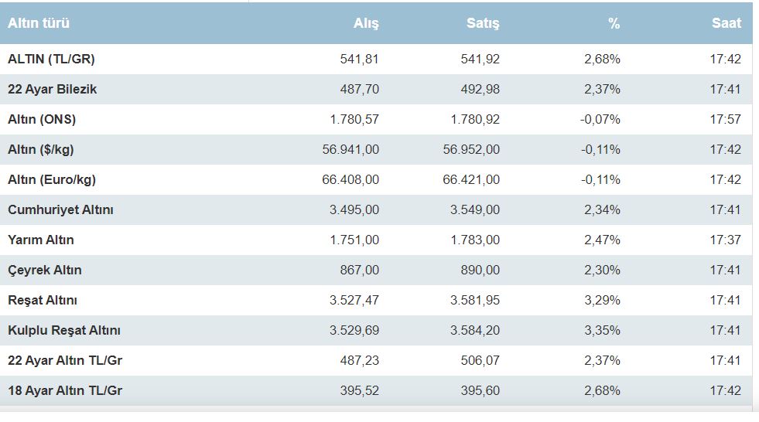Viewport: 759px width, 422px height.
Task: Click the Satış column header
Action: [x=483, y=23]
